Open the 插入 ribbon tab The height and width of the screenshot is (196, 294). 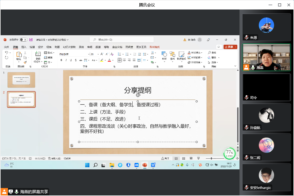pos(24,47)
